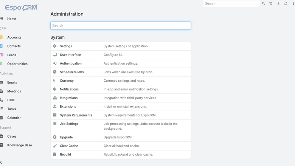The width and height of the screenshot is (295, 166).
Task: Click the EspoCRM logo
Action: click(x=22, y=7)
